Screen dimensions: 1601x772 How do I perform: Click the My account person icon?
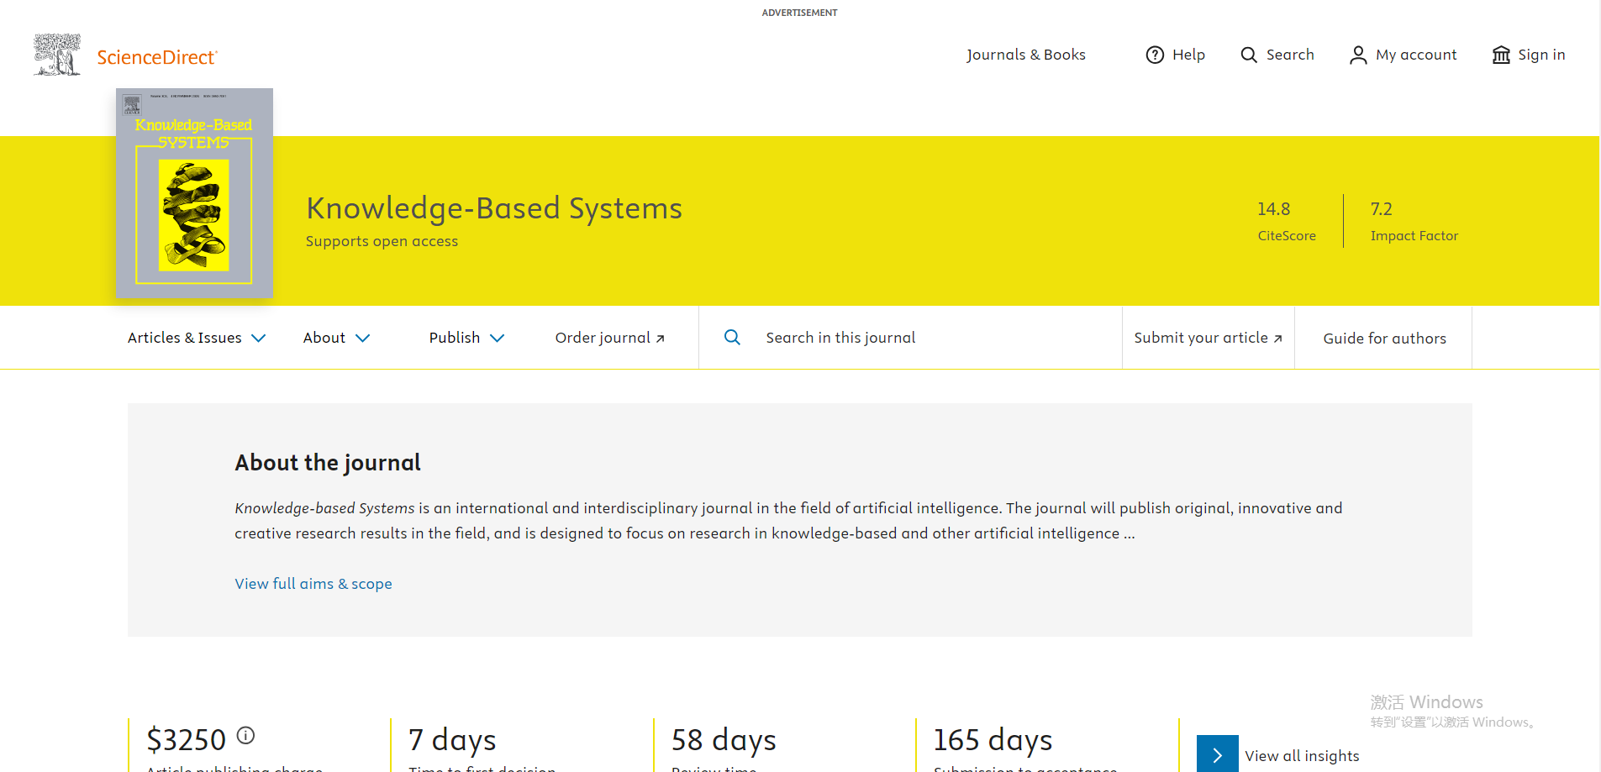[1358, 55]
